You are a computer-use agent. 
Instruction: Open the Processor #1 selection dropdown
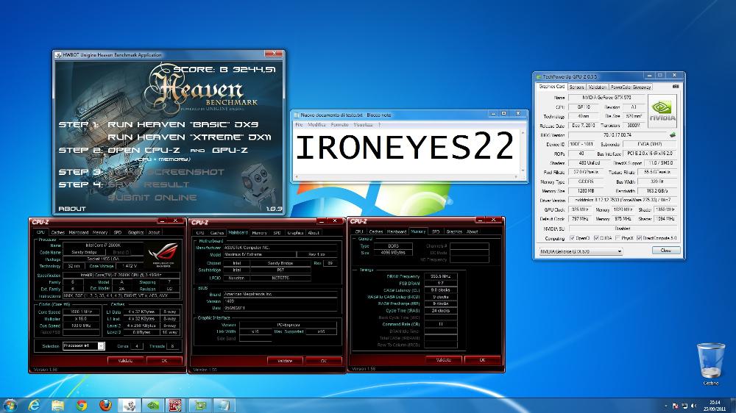84,346
